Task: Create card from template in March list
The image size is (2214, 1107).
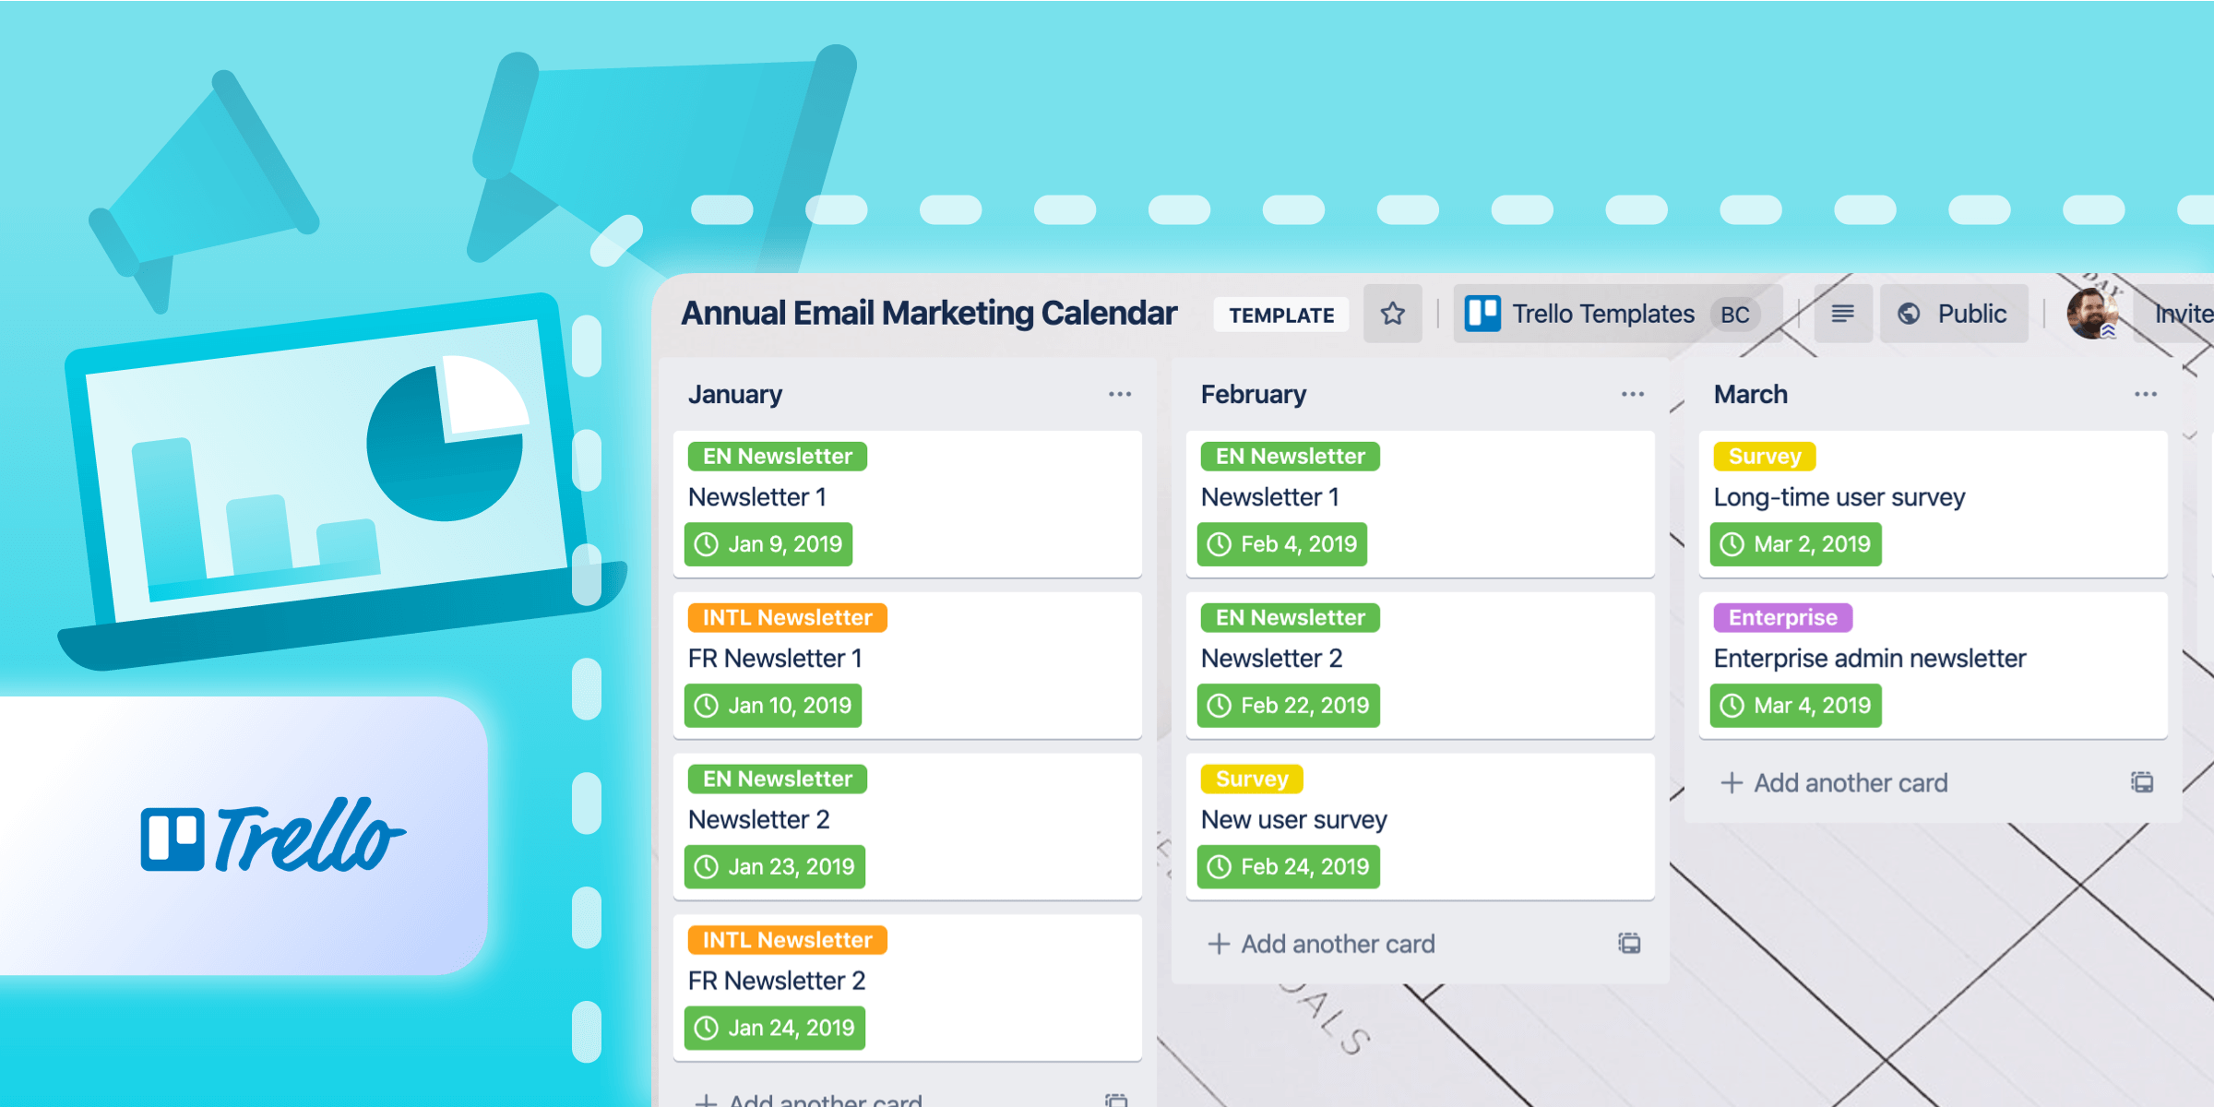Action: [2142, 782]
